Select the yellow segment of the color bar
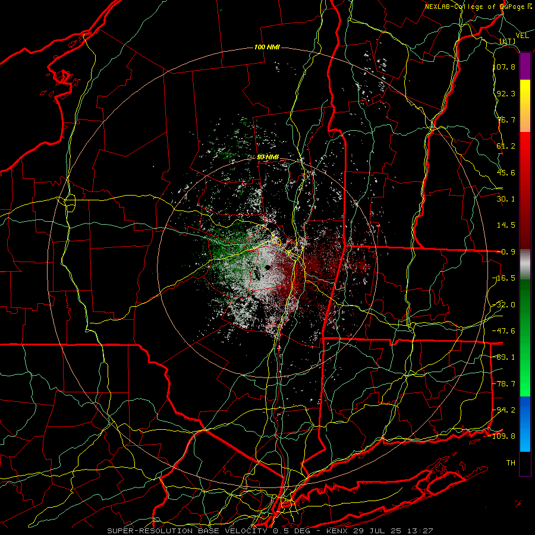Image resolution: width=535 pixels, height=535 pixels. click(x=525, y=94)
